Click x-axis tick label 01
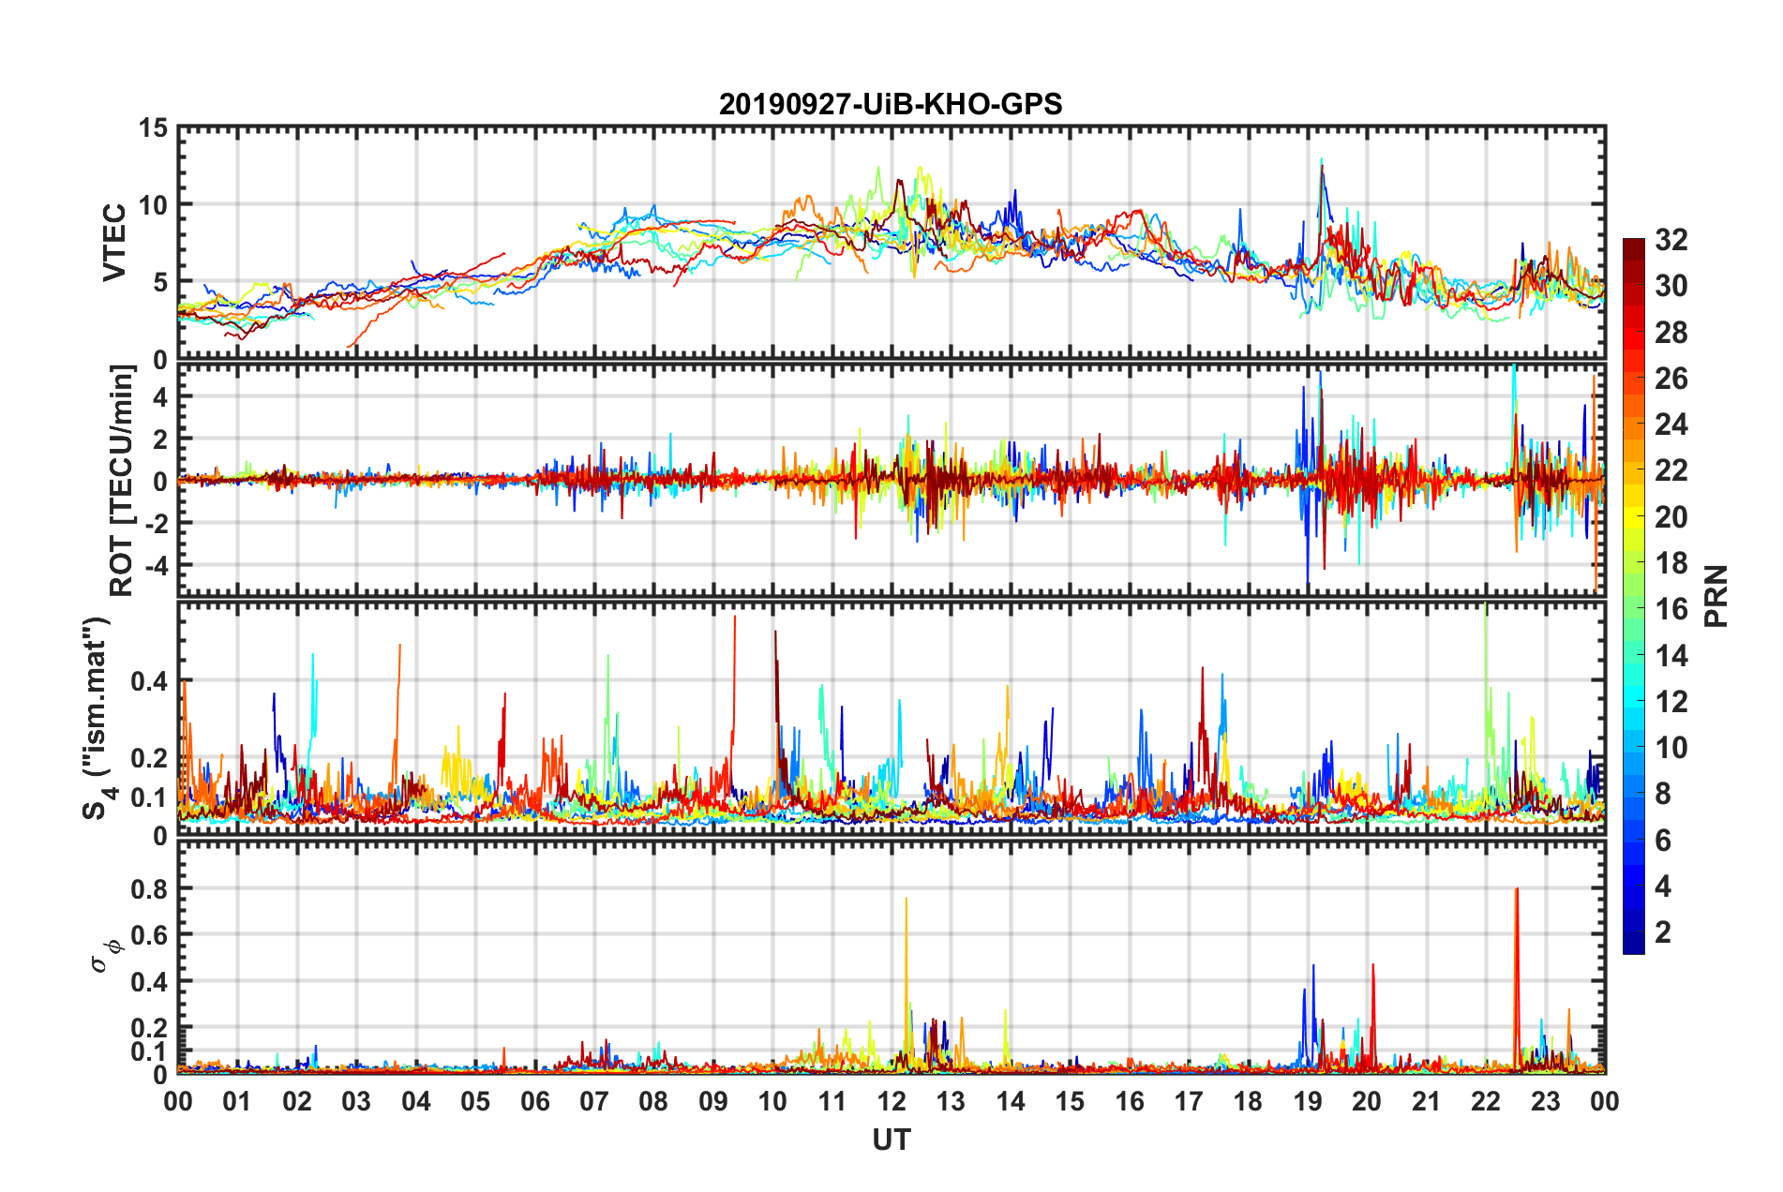Viewport: 1783px width, 1192px height. [x=237, y=1101]
